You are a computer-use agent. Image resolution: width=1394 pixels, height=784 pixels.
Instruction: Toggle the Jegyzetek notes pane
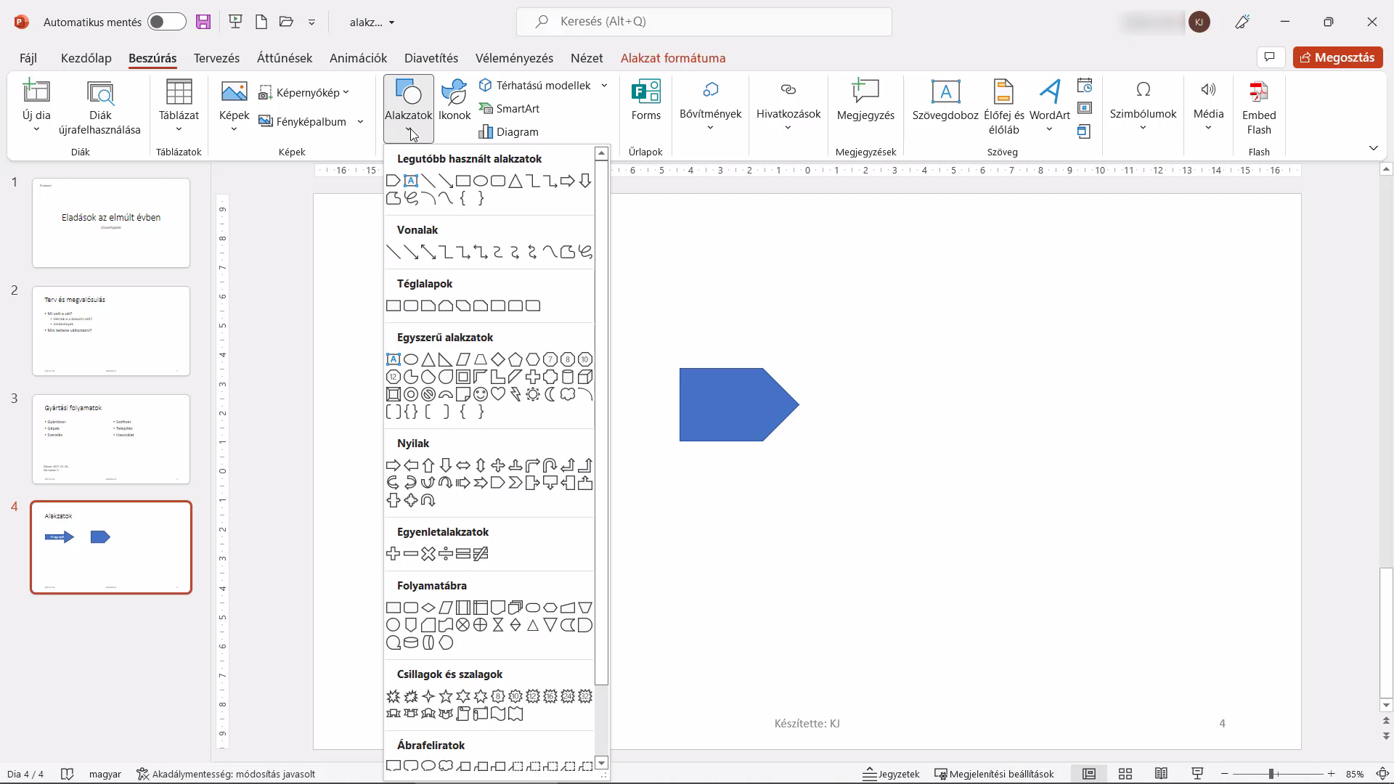891,774
